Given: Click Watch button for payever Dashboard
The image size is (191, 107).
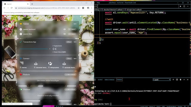Looking at the screenshot, I should [72, 29].
